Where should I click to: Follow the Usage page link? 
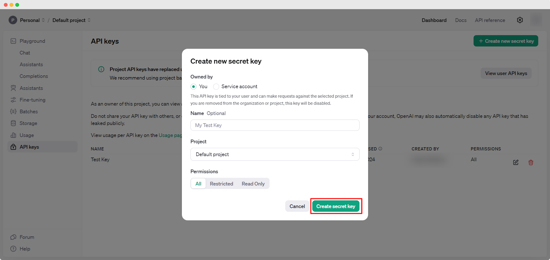pos(170,135)
